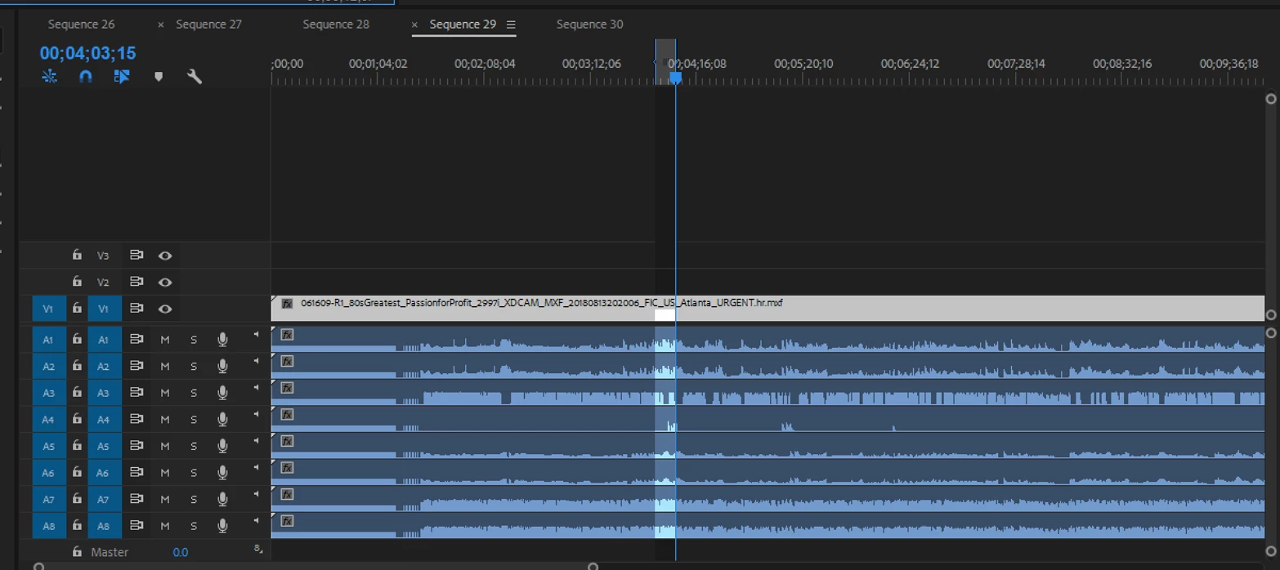Toggle insert sequences as nests button
The height and width of the screenshot is (570, 1280).
[49, 76]
